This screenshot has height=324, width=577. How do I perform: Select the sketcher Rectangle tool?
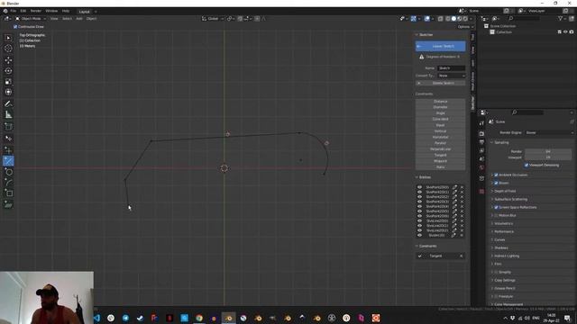[x=8, y=193]
